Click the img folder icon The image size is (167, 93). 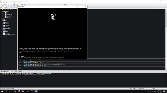click(4, 21)
